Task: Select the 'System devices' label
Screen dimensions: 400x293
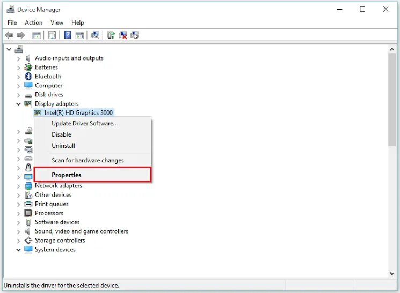Action: coord(55,250)
